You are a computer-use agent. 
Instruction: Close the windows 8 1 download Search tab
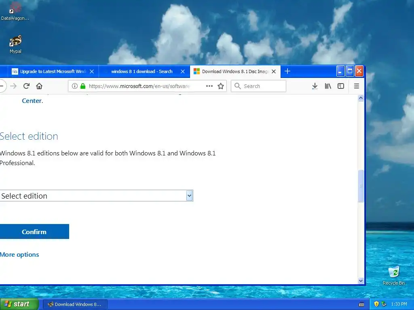pyautogui.click(x=182, y=71)
